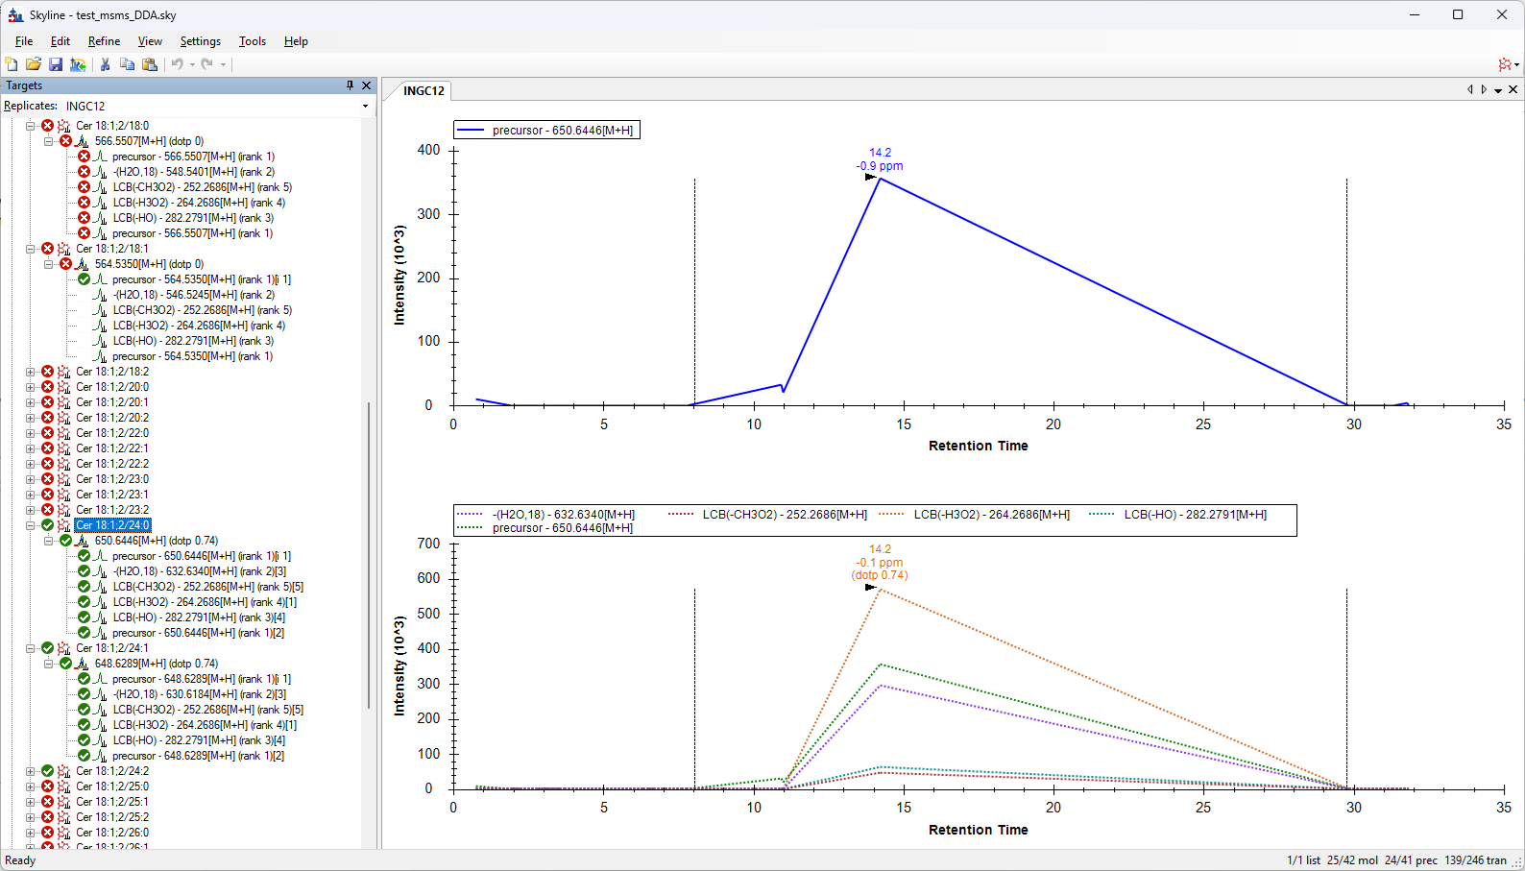Pin the Targets panel with pushpin icon
Viewport: 1525px width, 871px height.
coord(350,85)
